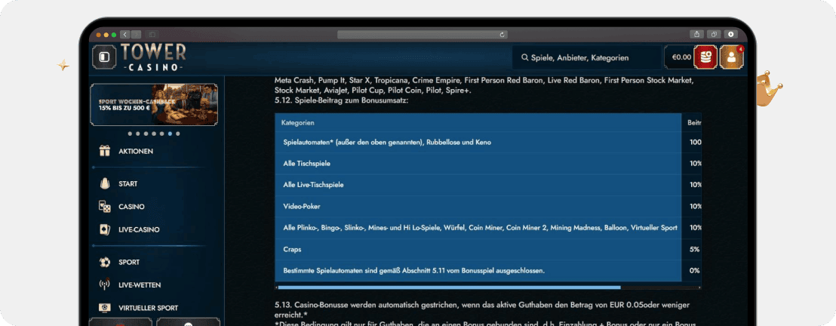Open the Casino cards and dice icon
This screenshot has height=326, width=836.
click(105, 207)
